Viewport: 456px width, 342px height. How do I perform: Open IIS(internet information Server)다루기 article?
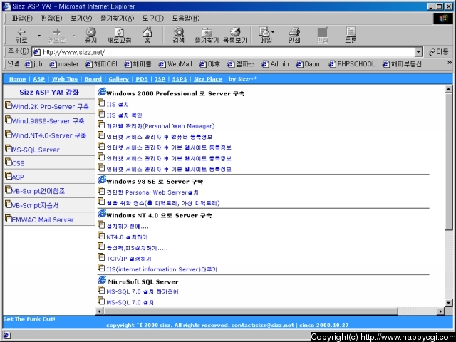pyautogui.click(x=162, y=269)
